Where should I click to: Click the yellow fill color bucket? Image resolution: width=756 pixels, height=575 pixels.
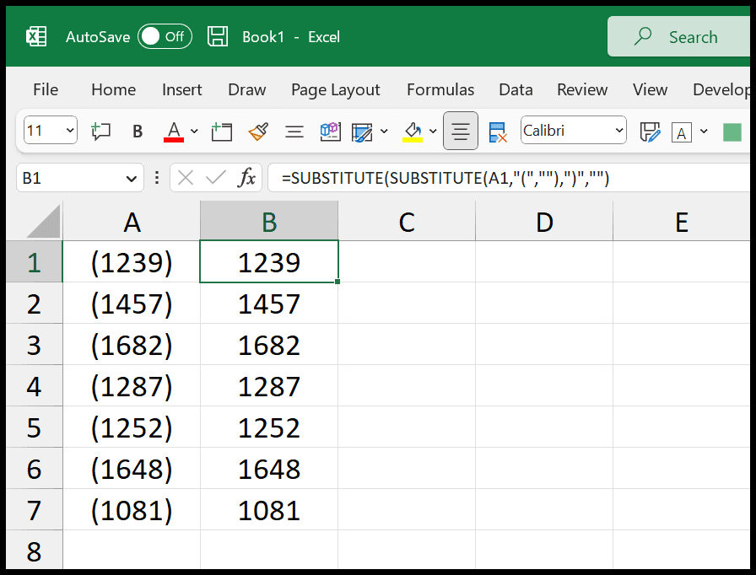413,132
